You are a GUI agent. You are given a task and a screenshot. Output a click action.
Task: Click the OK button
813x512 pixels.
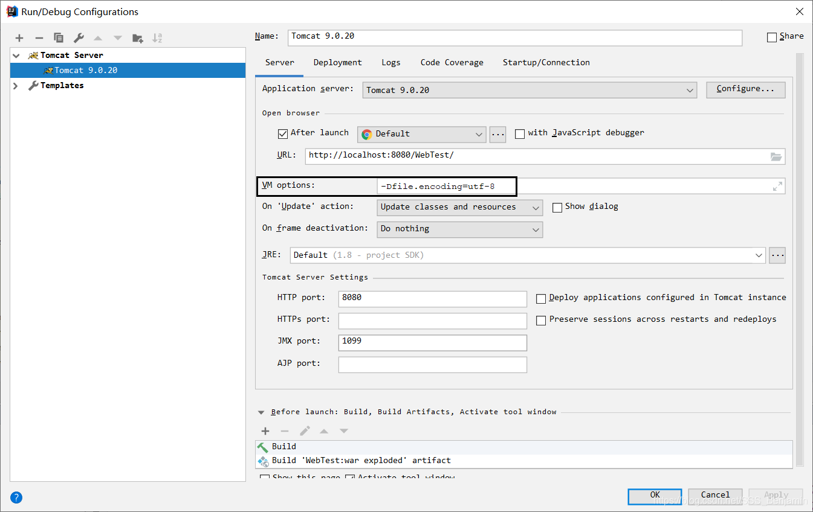click(655, 496)
